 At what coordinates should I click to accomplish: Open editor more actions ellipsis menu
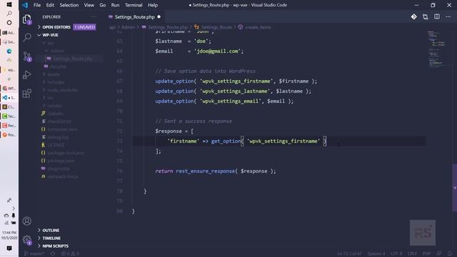pyautogui.click(x=448, y=17)
